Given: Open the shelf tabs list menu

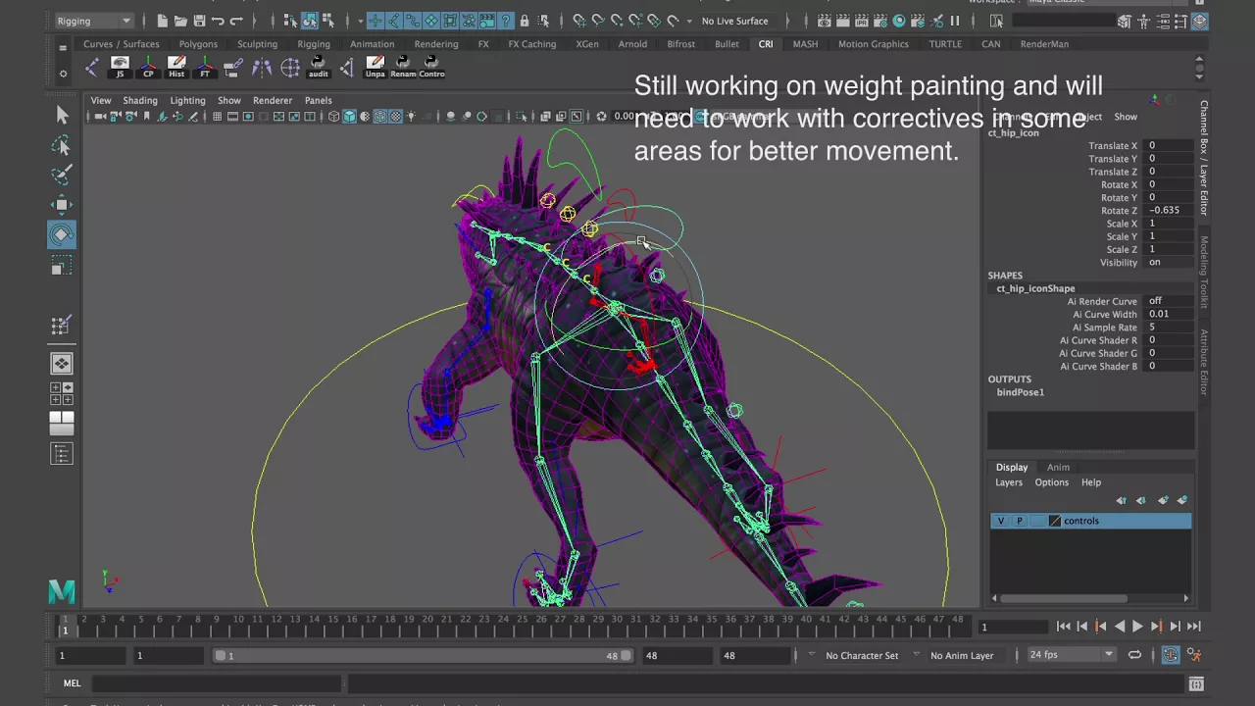Looking at the screenshot, I should [x=63, y=46].
